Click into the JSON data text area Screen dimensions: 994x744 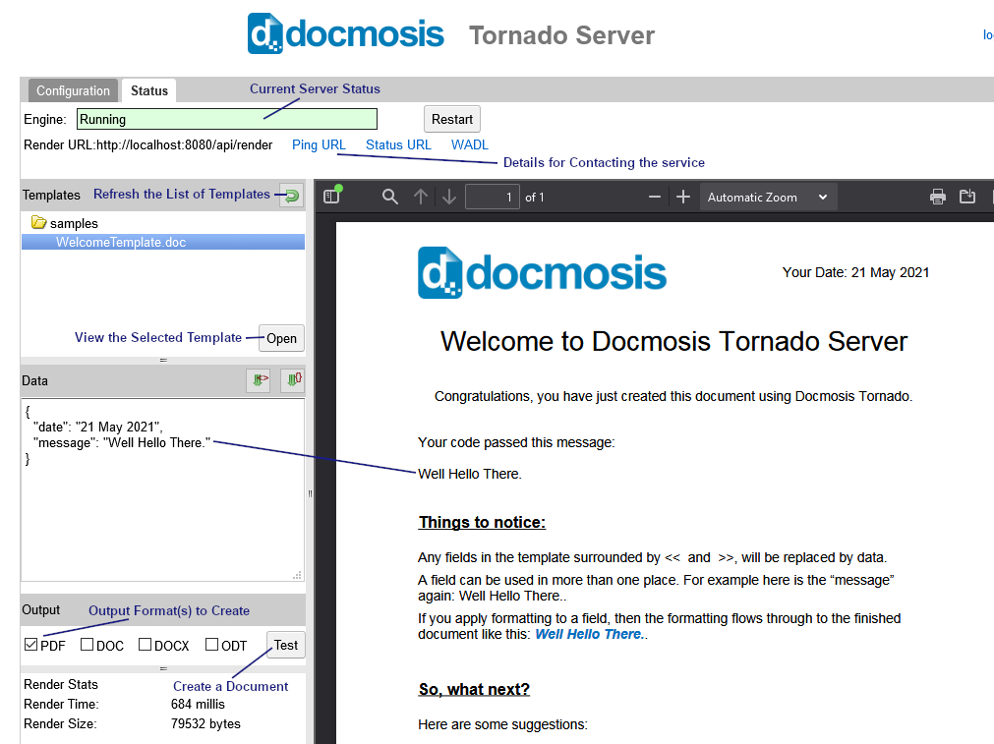pyautogui.click(x=163, y=489)
